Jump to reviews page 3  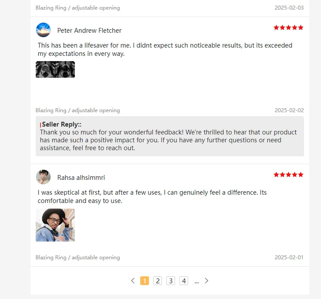pyautogui.click(x=171, y=281)
